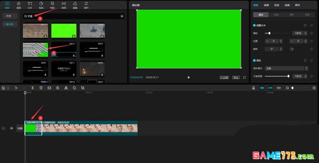The height and width of the screenshot is (163, 319).
Task: Click the split clip tool in timeline toolbar
Action: click(x=32, y=88)
